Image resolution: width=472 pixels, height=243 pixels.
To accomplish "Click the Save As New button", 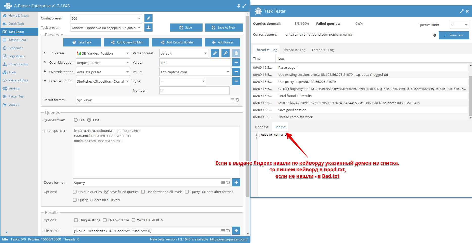I will point(224,28).
